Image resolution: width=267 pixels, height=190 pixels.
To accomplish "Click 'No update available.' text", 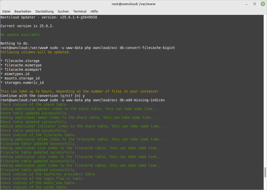I will pyautogui.click(x=21, y=35).
